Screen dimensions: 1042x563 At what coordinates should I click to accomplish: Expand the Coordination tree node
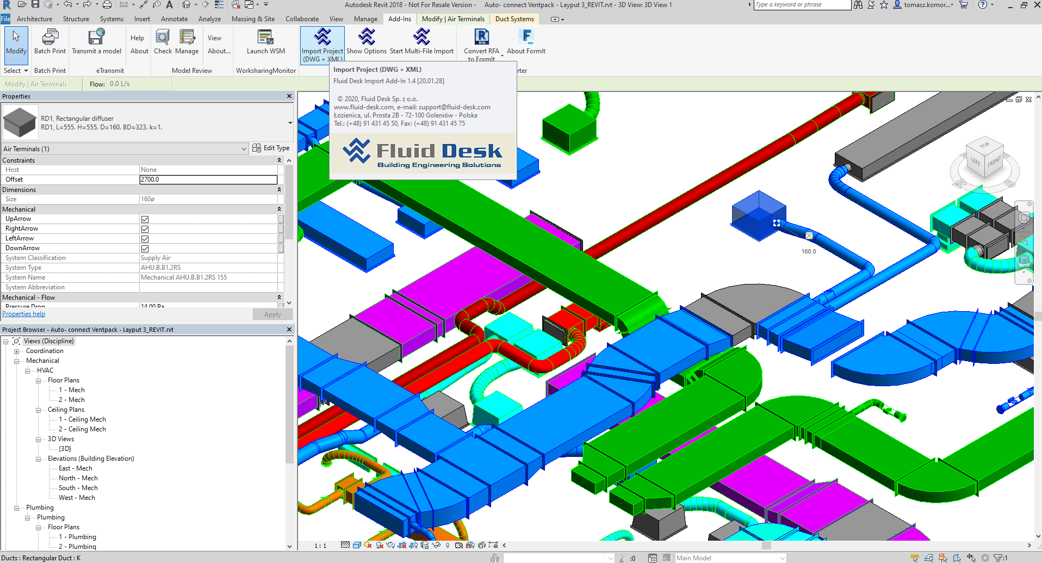tap(17, 351)
